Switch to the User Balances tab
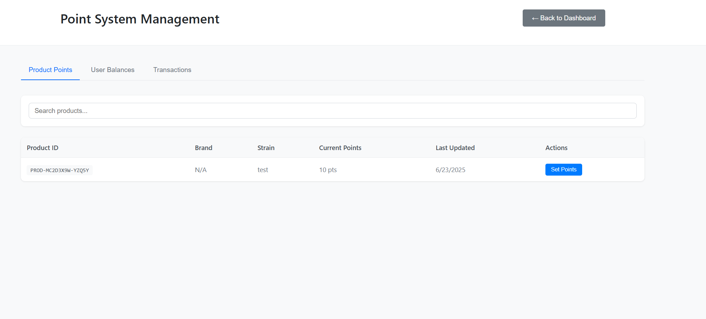Image resolution: width=706 pixels, height=319 pixels. coord(113,70)
